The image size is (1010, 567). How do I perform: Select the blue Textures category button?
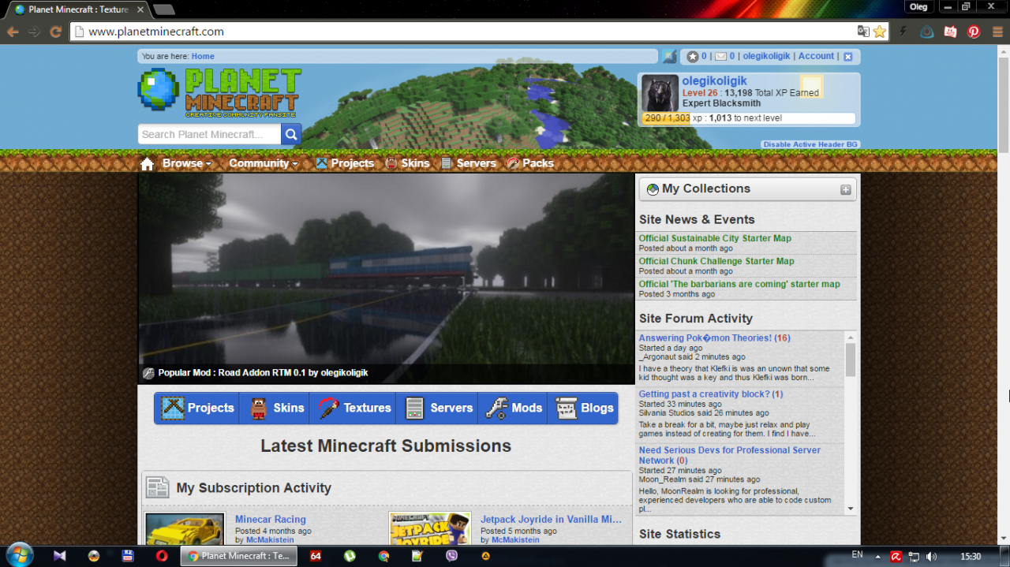(x=353, y=408)
